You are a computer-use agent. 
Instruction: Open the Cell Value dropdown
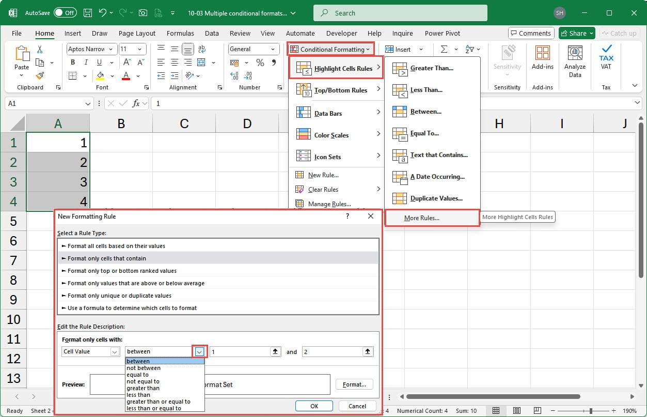pyautogui.click(x=115, y=351)
